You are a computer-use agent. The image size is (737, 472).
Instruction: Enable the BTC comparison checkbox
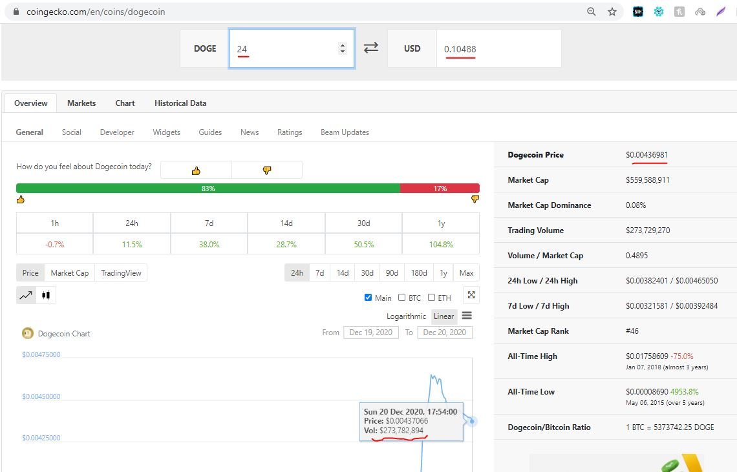401,298
